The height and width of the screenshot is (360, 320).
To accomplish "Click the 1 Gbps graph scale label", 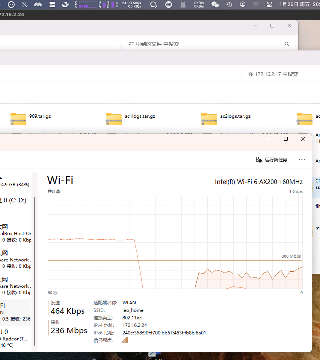I will [x=296, y=191].
